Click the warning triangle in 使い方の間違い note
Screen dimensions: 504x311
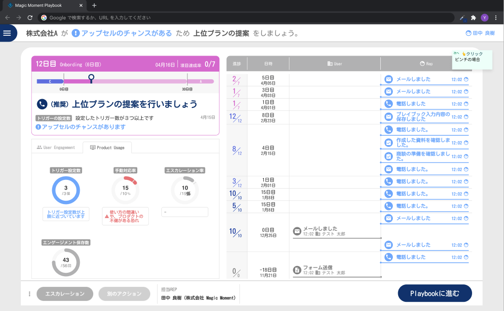(107, 217)
